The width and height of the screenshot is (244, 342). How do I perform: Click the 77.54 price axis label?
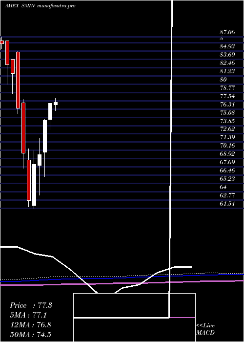[x=227, y=96]
